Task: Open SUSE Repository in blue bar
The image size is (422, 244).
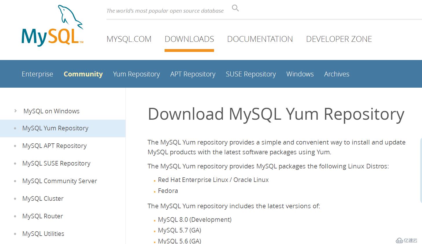Action: (251, 74)
